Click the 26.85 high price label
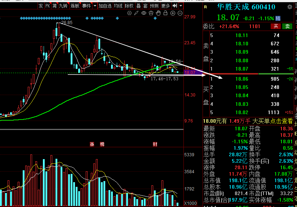Image resolution: width=297 pixels, height=207 pixels. tap(67, 23)
